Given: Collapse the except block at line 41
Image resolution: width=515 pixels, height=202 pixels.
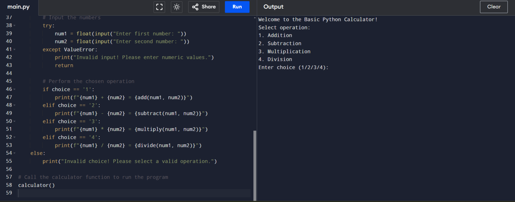Looking at the screenshot, I should pyautogui.click(x=14, y=49).
